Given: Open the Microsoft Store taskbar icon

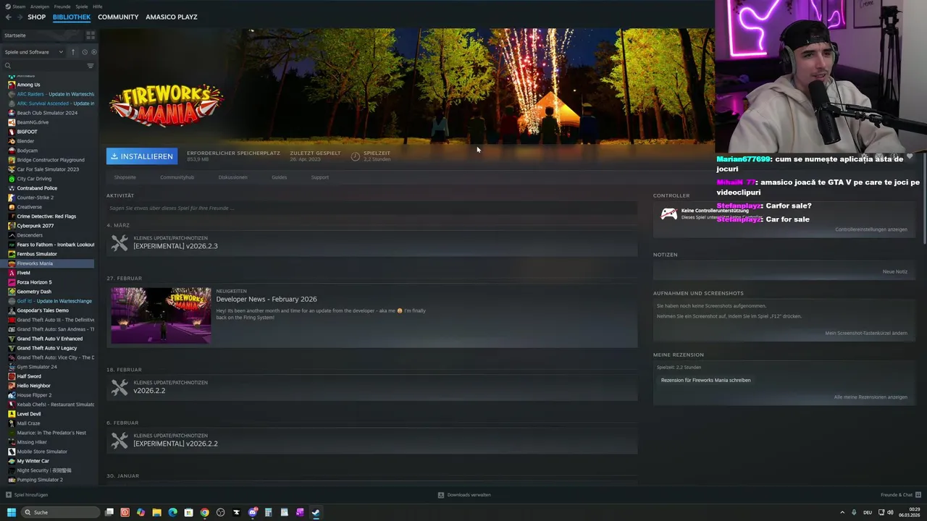Looking at the screenshot, I should 188,512.
